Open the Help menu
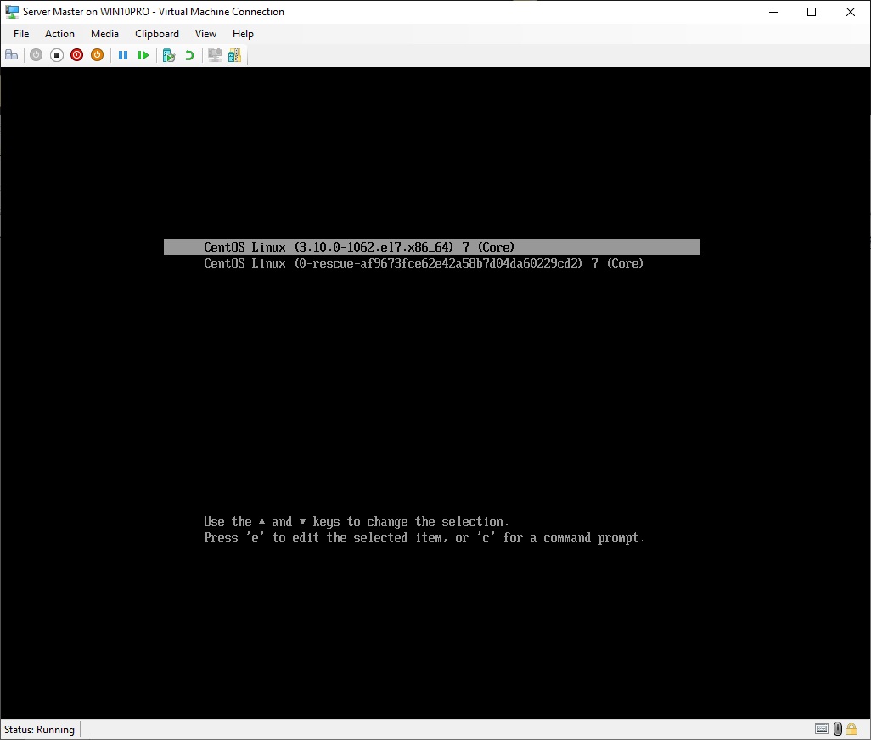The width and height of the screenshot is (871, 740). tap(243, 34)
